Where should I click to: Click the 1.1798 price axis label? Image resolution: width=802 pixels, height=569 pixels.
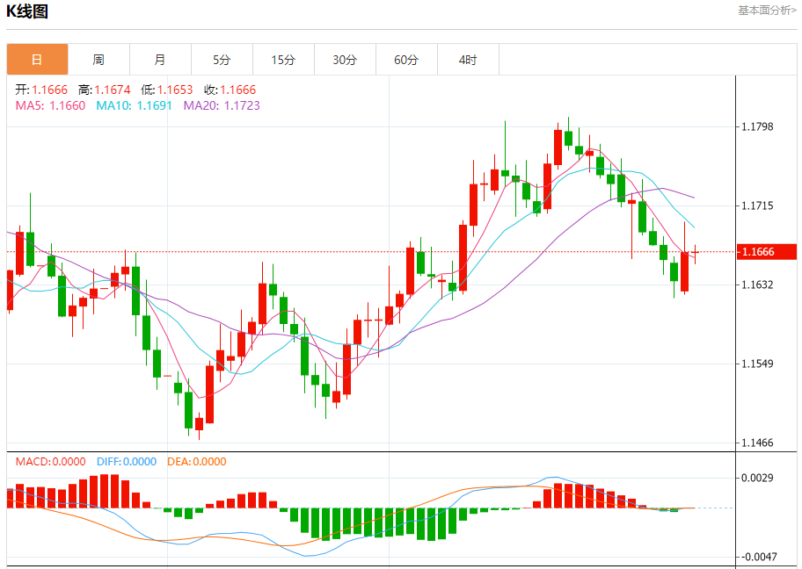(758, 127)
